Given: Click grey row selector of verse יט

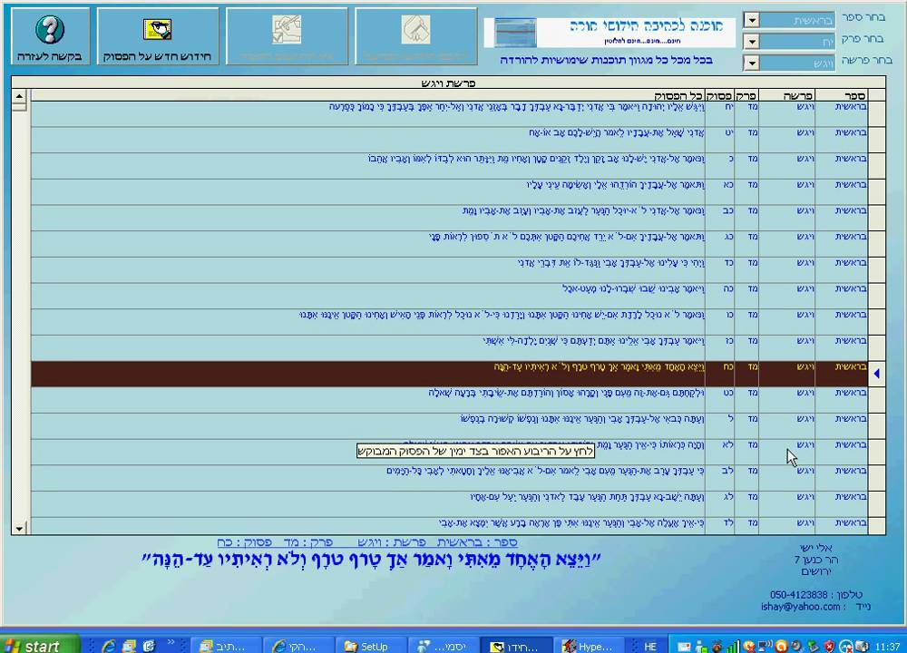Looking at the screenshot, I should pyautogui.click(x=876, y=140).
